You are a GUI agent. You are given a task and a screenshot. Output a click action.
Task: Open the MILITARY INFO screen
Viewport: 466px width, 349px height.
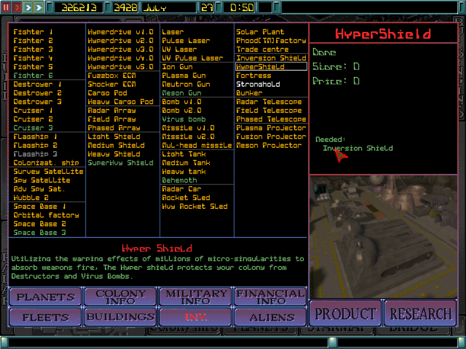(x=195, y=297)
